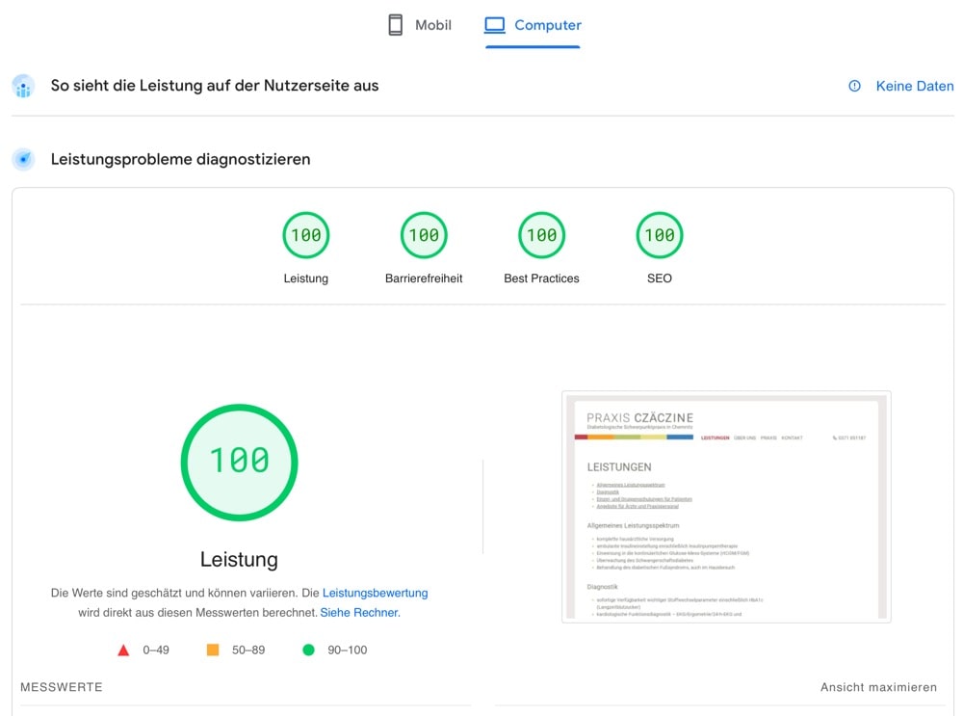Click the monitor icon in the Computer tab

(495, 25)
